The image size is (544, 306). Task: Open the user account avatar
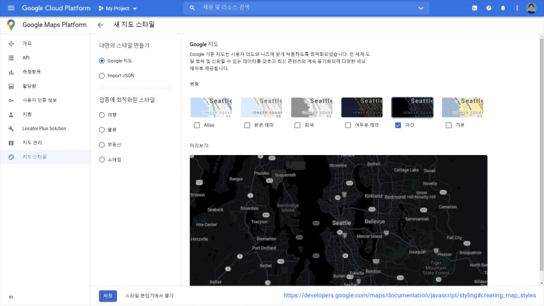[531, 8]
